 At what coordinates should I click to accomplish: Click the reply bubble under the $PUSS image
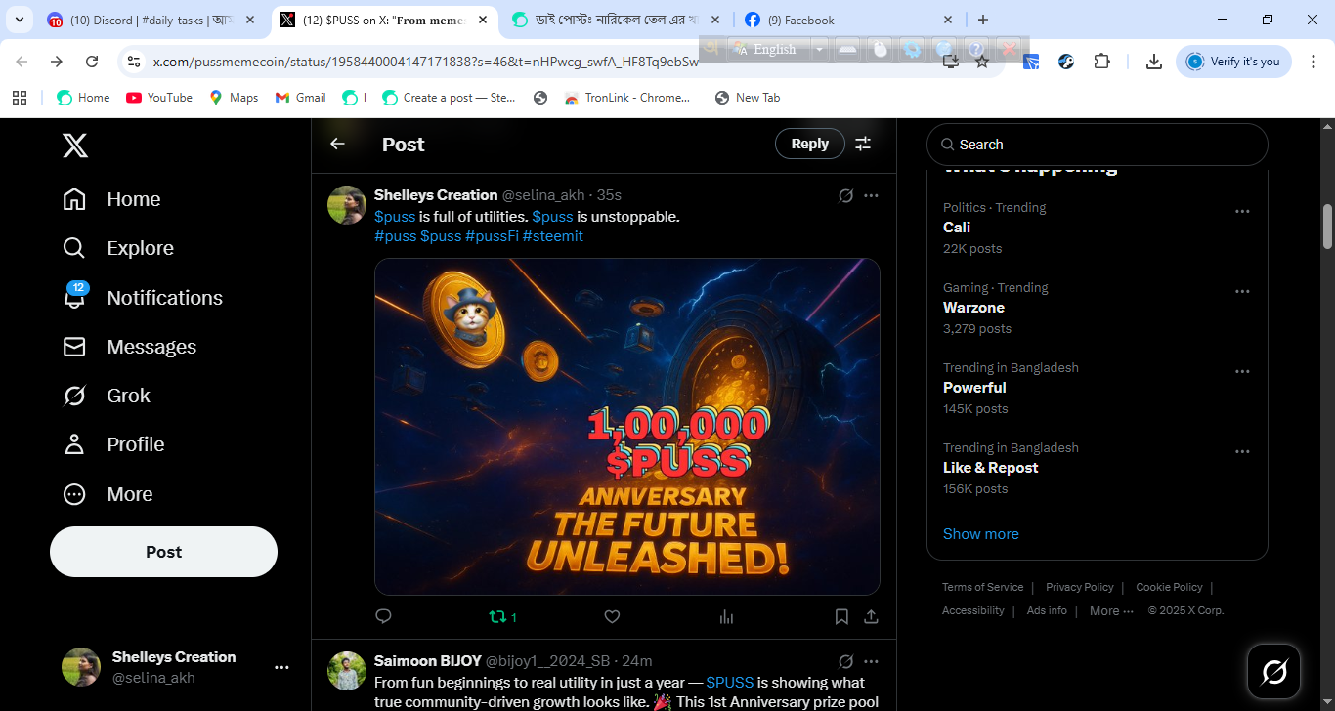384,616
